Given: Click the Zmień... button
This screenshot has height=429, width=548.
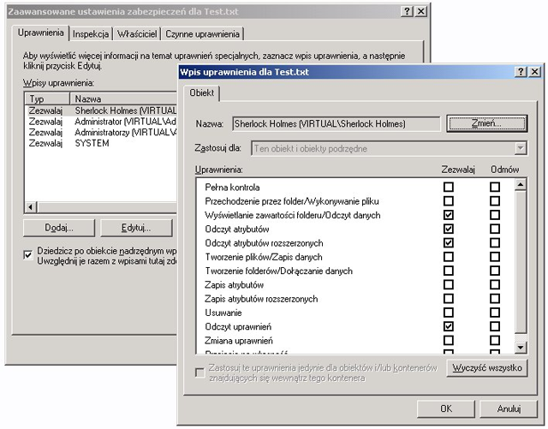Looking at the screenshot, I should pyautogui.click(x=485, y=123).
